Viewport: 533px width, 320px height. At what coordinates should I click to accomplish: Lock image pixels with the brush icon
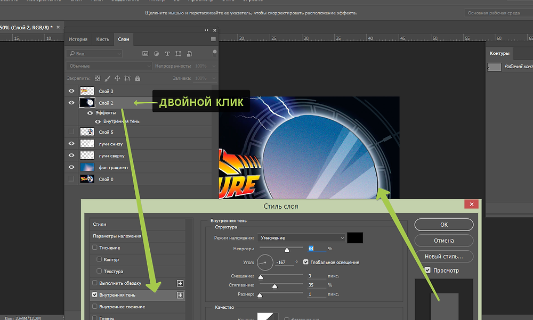point(108,78)
